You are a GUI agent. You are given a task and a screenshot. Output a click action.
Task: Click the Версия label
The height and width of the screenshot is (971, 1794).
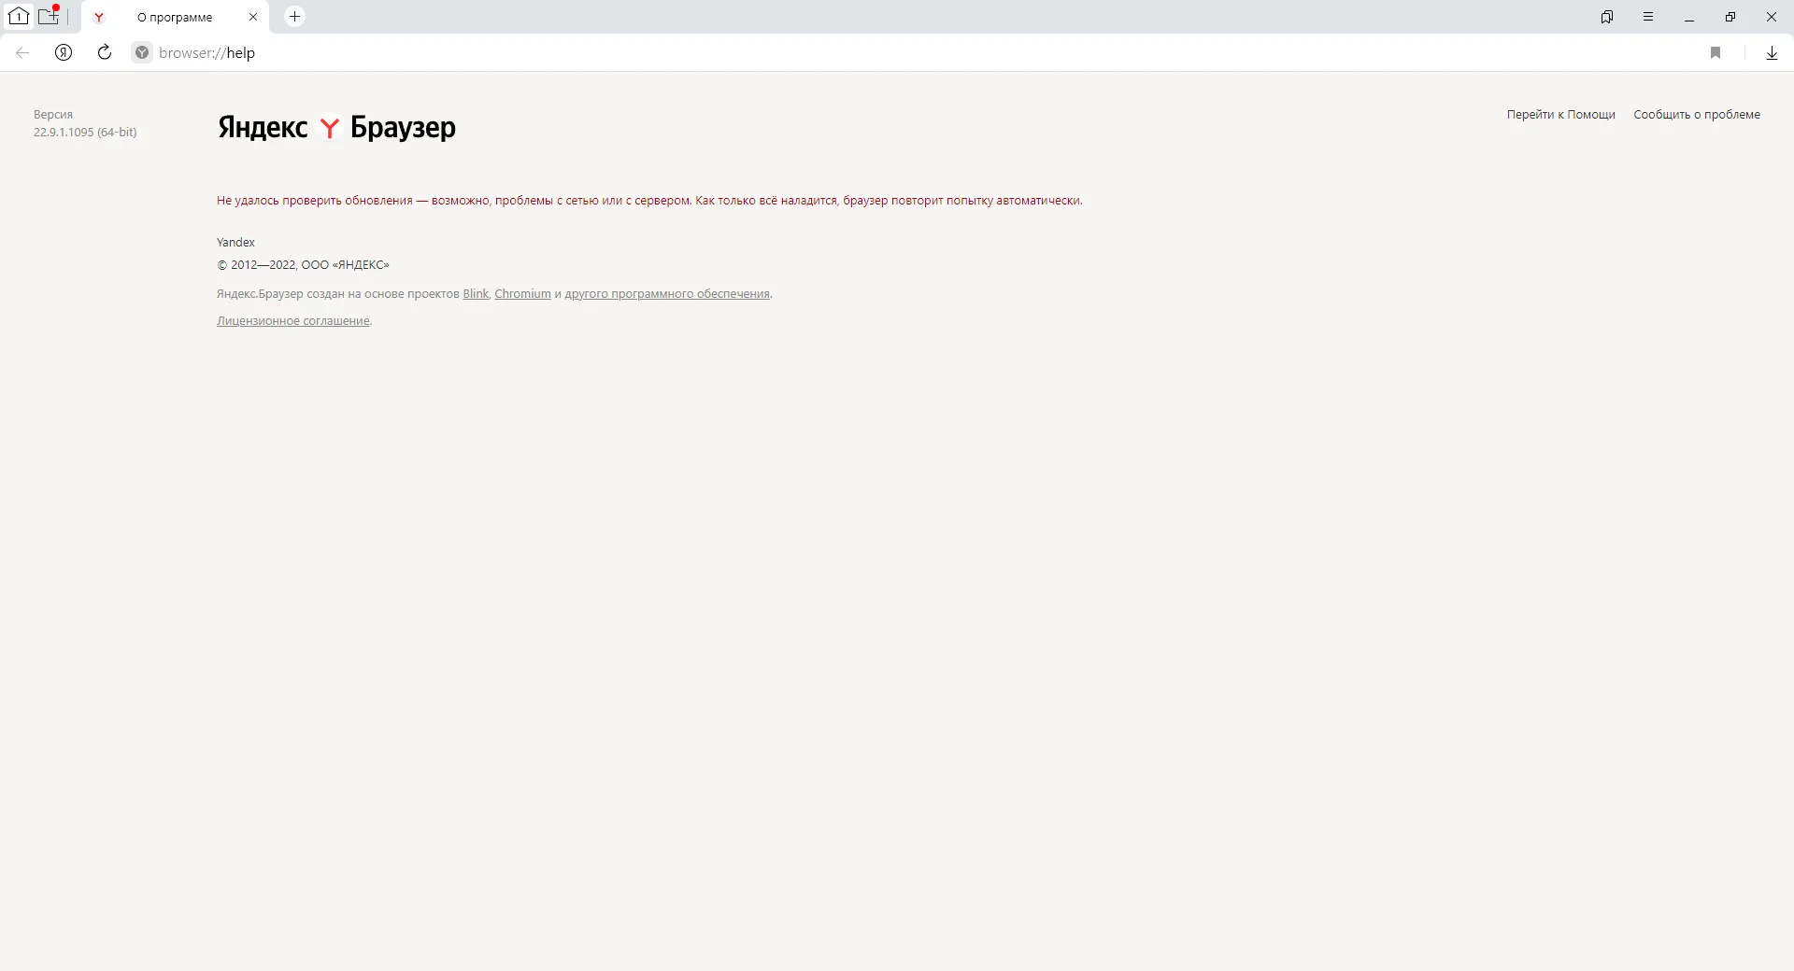coord(53,114)
